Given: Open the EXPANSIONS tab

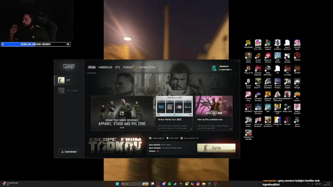Looking at the screenshot, I should pos(147,67).
